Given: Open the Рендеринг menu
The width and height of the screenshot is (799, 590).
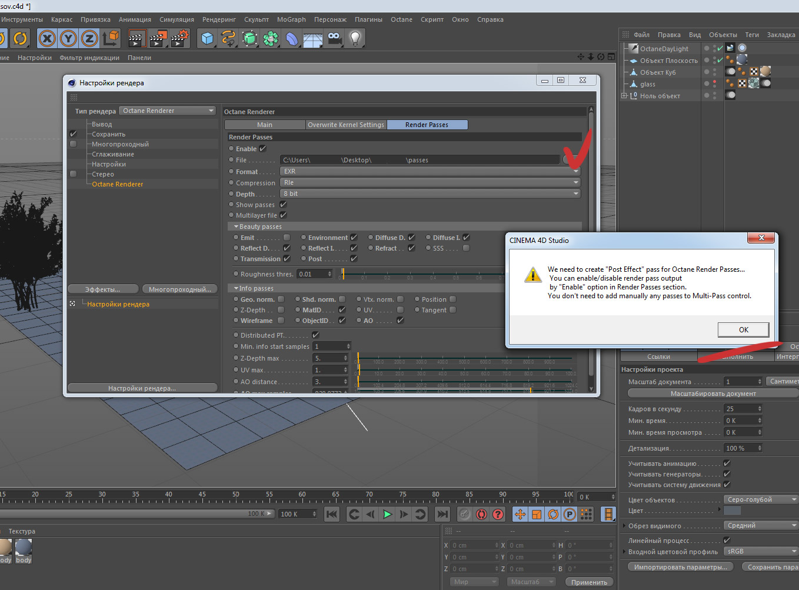Looking at the screenshot, I should tap(219, 19).
